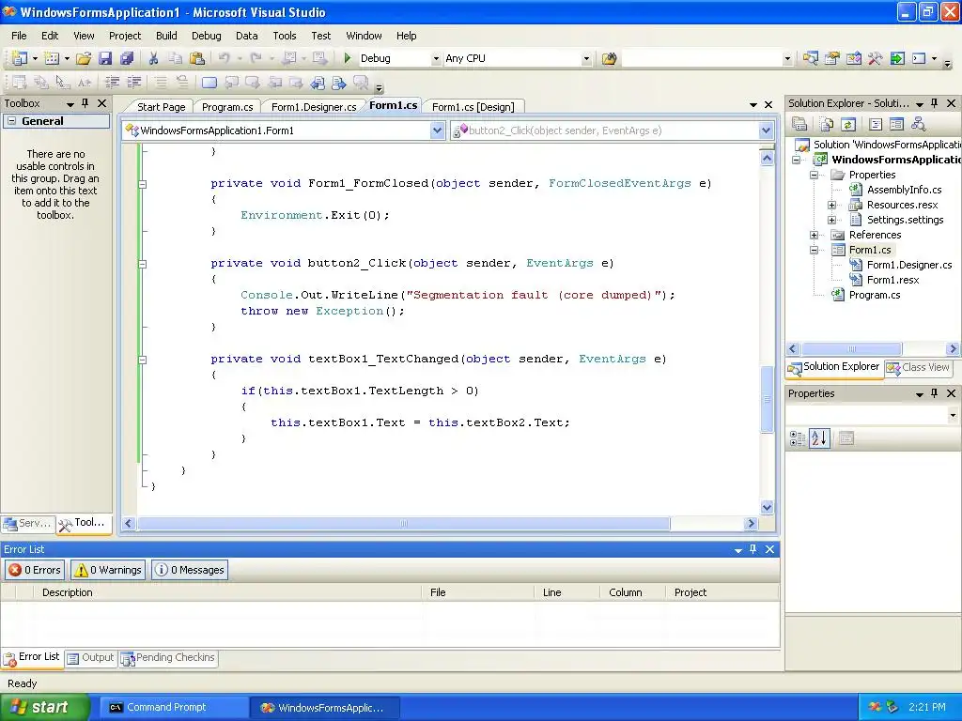962x721 pixels.
Task: Select AssemblyInfo.cs in Solution Explorer
Action: [904, 190]
